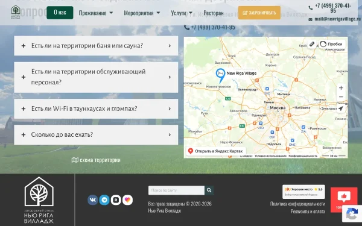Viewport: 362px width, 226px height.
Task: Click the red thumbs-up reviews widget
Action: [x=344, y=199]
